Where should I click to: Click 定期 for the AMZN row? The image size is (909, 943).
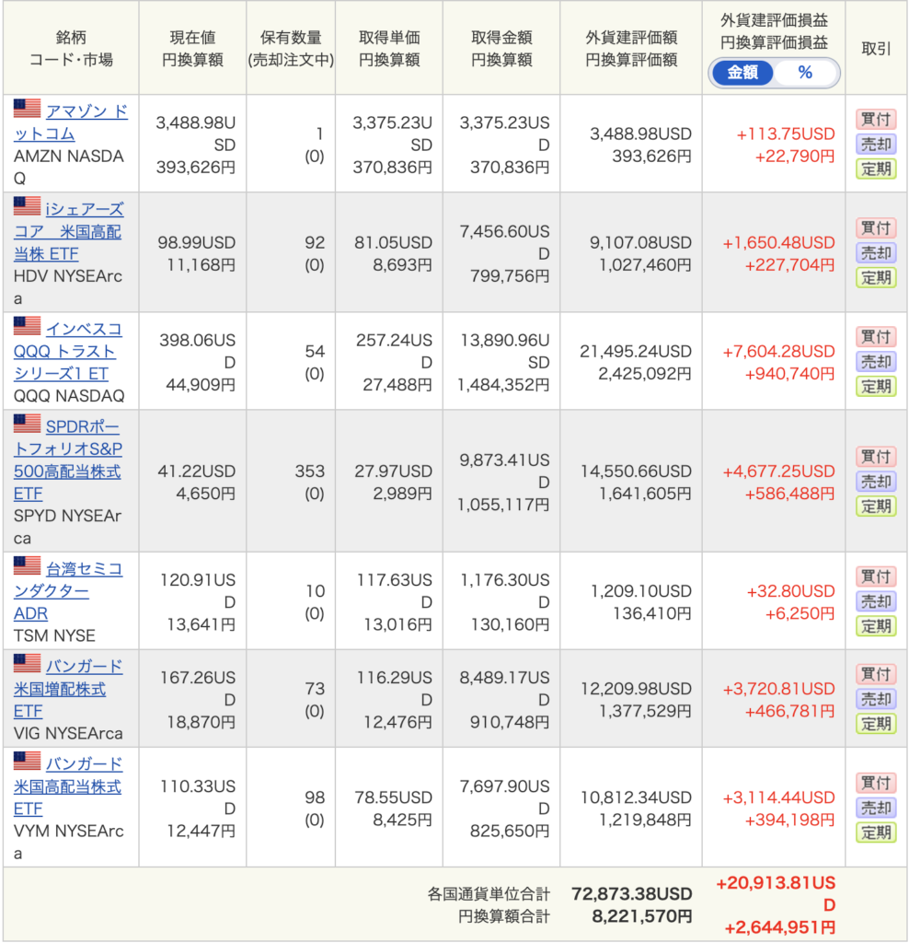[876, 169]
